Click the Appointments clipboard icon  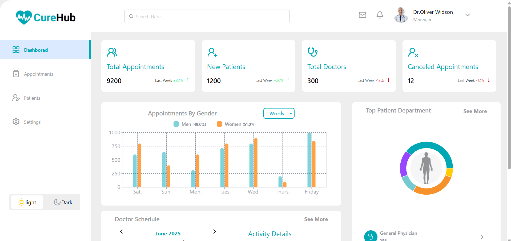(16, 74)
